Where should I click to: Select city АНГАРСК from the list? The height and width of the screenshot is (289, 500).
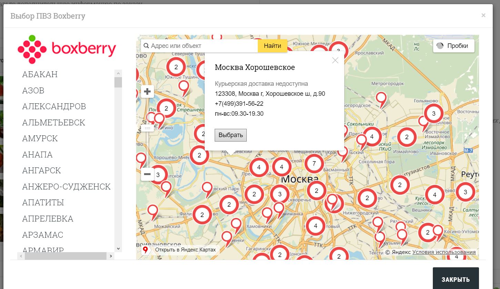(42, 171)
